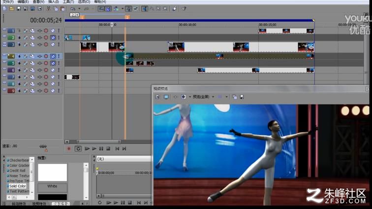Image resolution: width=372 pixels, height=209 pixels.
Task: Select Noise Texture media generator
Action: pyautogui.click(x=19, y=176)
